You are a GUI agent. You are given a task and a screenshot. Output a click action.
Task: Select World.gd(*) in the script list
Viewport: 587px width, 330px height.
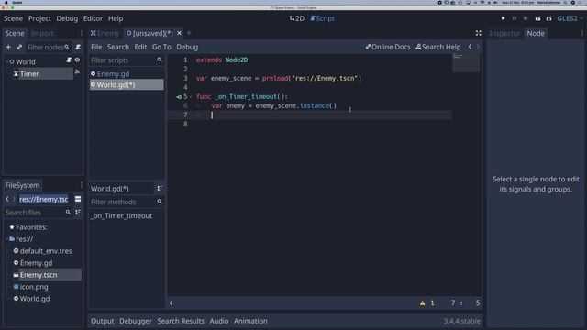point(127,85)
